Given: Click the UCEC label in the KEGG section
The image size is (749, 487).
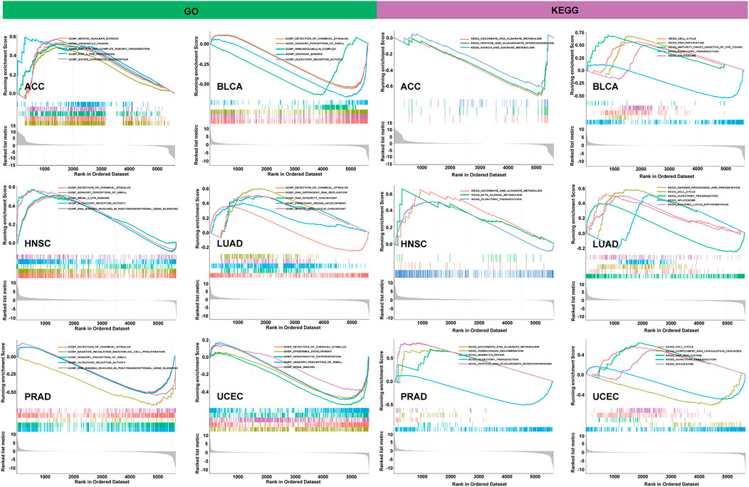Looking at the screenshot, I should [606, 397].
